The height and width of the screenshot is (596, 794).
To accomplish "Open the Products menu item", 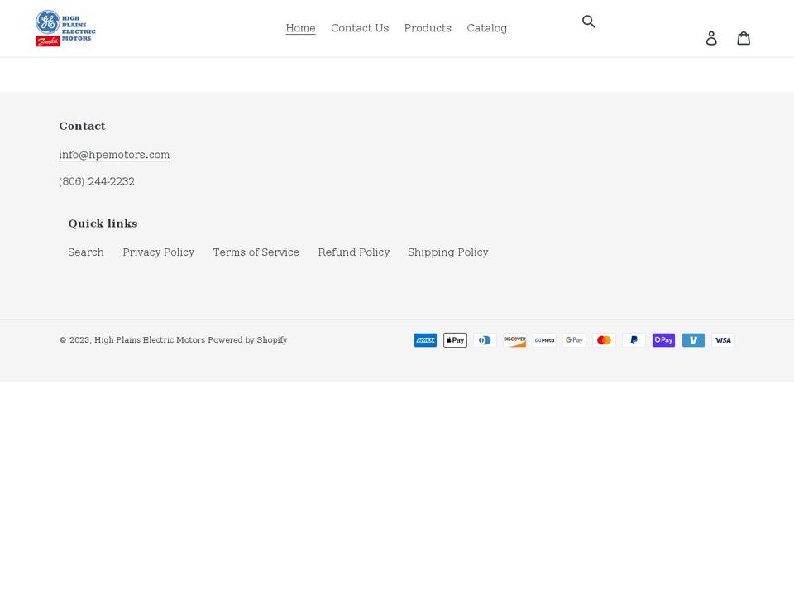I will [x=428, y=28].
